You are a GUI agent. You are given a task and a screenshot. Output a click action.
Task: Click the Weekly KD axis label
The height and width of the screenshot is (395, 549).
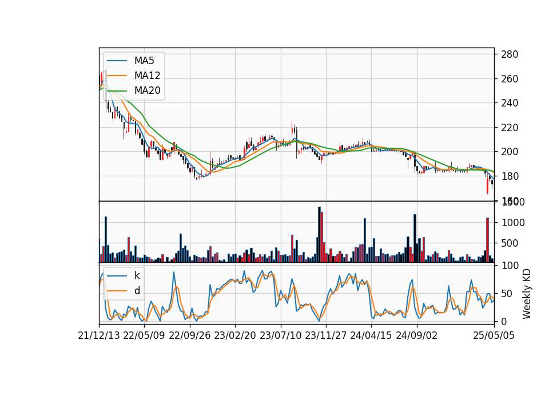[x=526, y=294]
